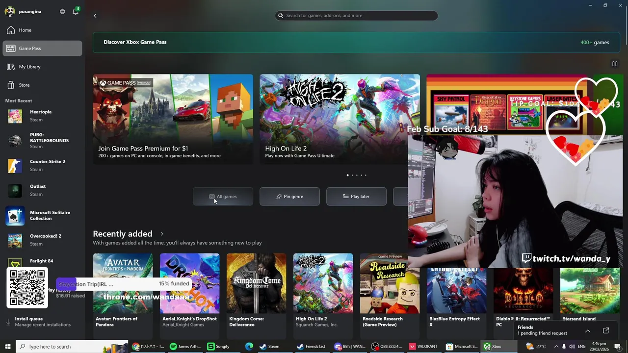This screenshot has height=353, width=628.
Task: Open Heartopia in Most Recent
Action: (x=42, y=116)
